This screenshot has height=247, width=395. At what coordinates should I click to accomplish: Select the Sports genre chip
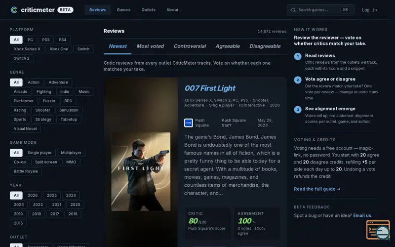pyautogui.click(x=20, y=120)
